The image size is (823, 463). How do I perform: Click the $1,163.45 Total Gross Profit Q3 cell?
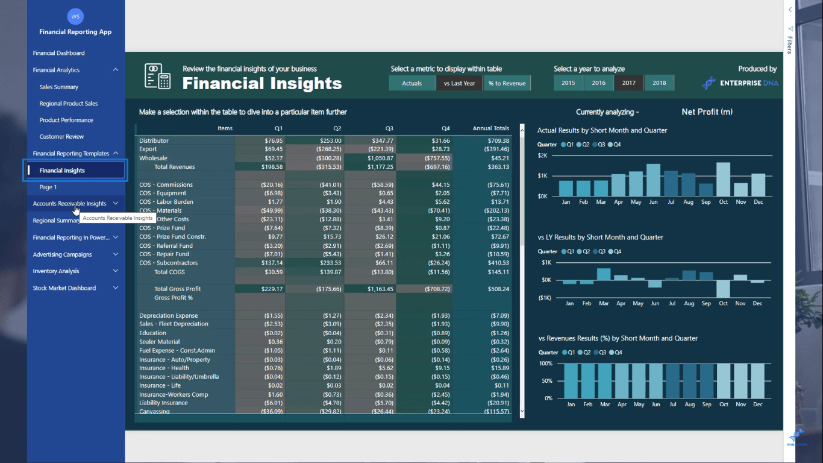pos(380,289)
